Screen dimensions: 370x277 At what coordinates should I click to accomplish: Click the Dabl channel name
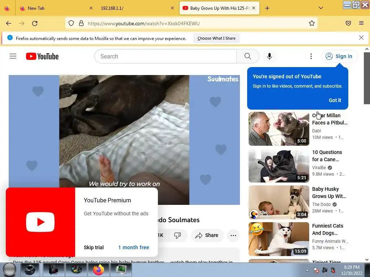coord(317,131)
